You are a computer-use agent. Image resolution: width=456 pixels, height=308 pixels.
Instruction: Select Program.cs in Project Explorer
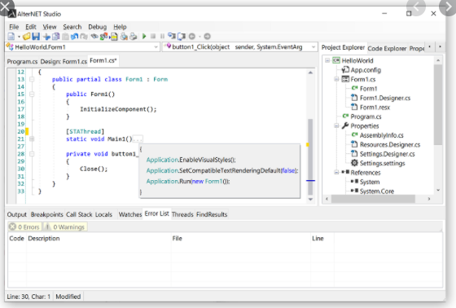pyautogui.click(x=366, y=117)
